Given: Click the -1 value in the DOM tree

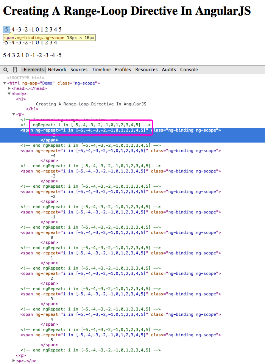Looking at the screenshot, I should click(x=53, y=217).
